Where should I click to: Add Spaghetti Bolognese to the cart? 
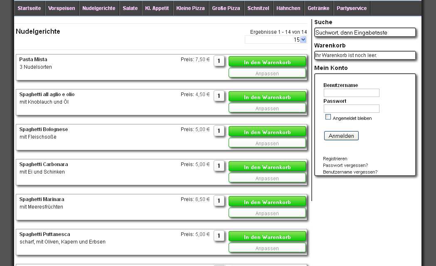pos(267,132)
